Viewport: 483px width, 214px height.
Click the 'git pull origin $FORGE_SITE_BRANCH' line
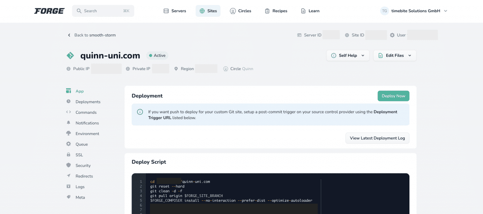[186, 196]
